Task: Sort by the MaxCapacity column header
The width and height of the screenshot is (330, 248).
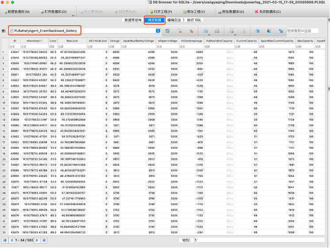Action: point(305,41)
